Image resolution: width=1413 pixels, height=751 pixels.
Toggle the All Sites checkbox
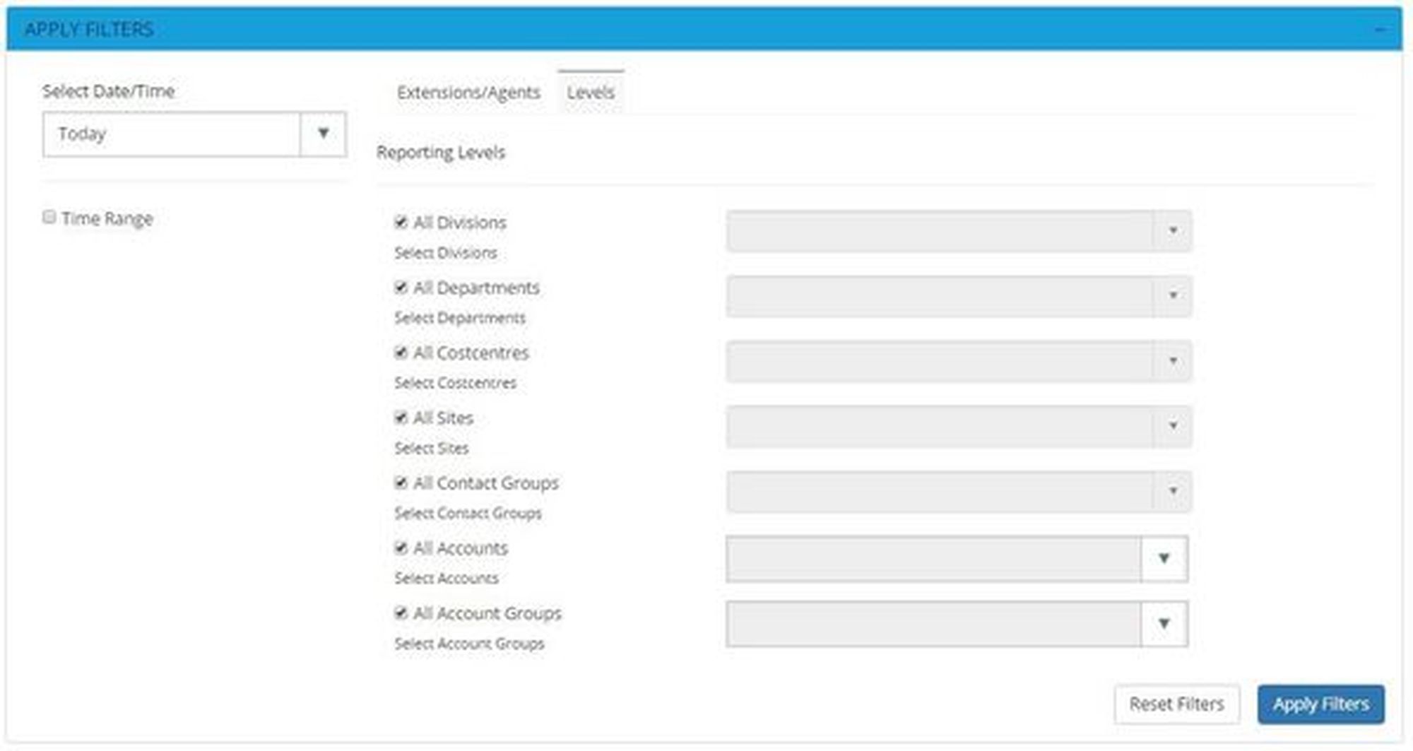coord(401,418)
